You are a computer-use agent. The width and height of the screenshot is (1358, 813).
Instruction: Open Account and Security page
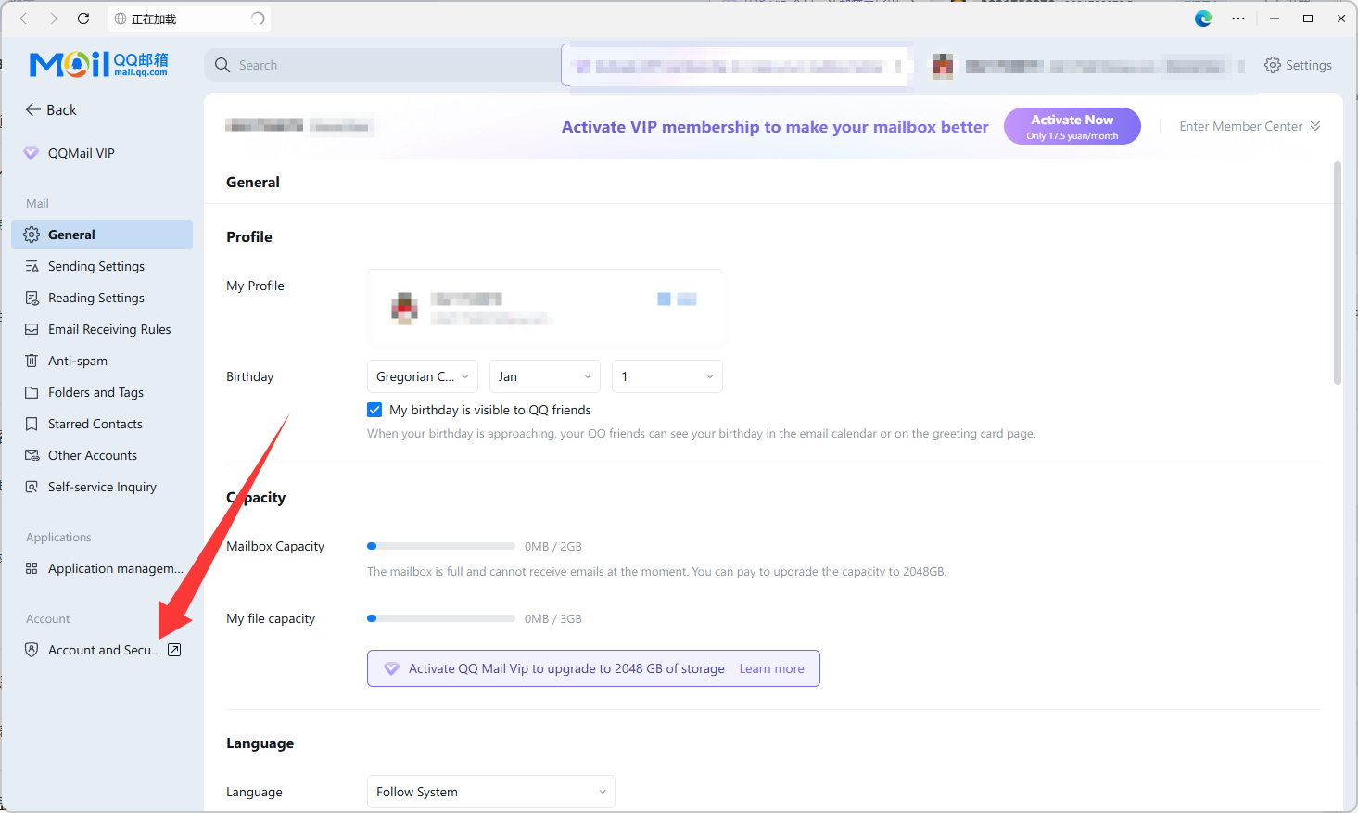click(x=102, y=650)
